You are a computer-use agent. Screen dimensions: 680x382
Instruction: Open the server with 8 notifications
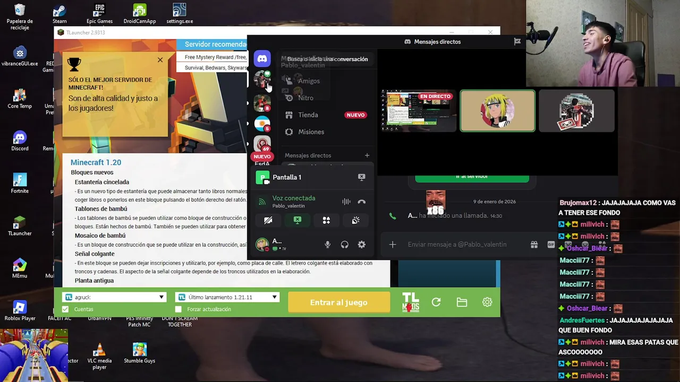click(262, 102)
